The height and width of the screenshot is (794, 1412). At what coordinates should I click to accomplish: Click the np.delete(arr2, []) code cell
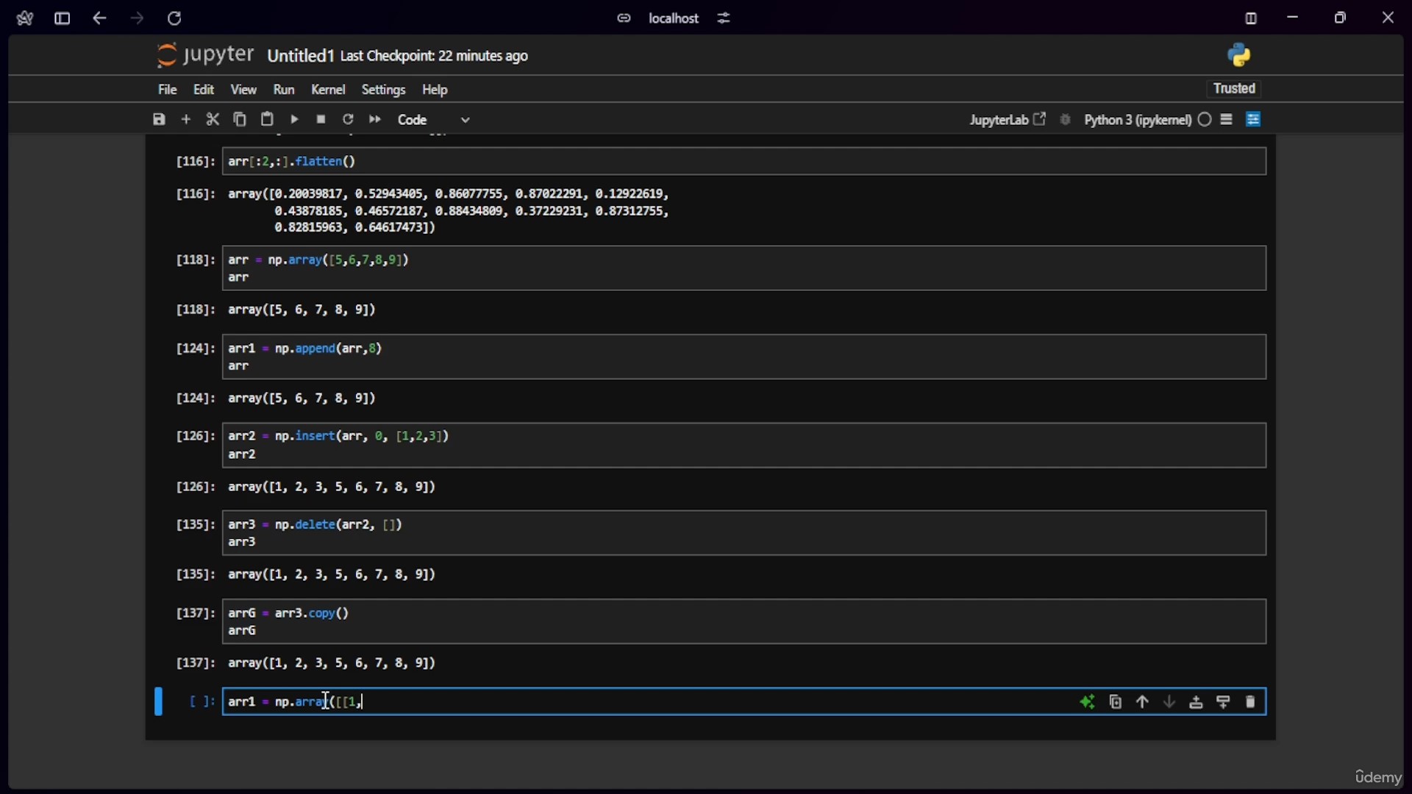(x=744, y=533)
